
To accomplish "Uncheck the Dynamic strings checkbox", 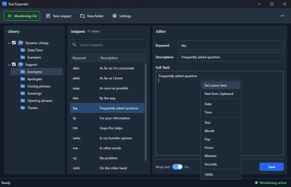I will pos(14,43).
